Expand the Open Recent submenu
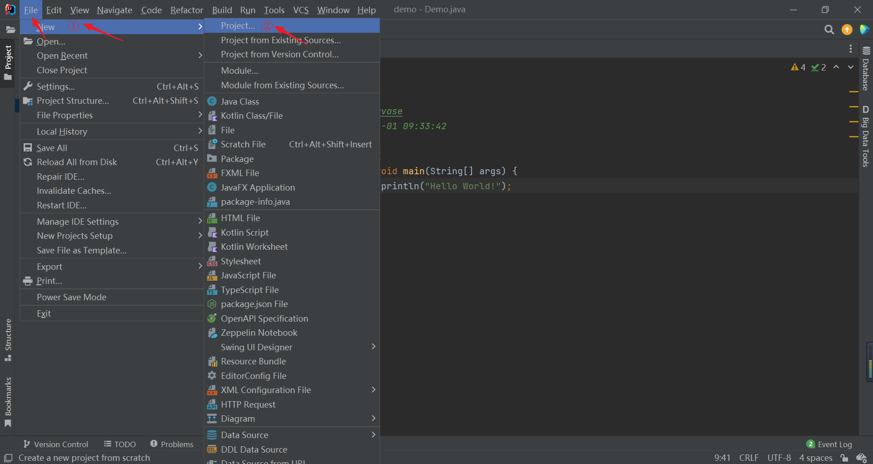873x464 pixels. [x=111, y=55]
